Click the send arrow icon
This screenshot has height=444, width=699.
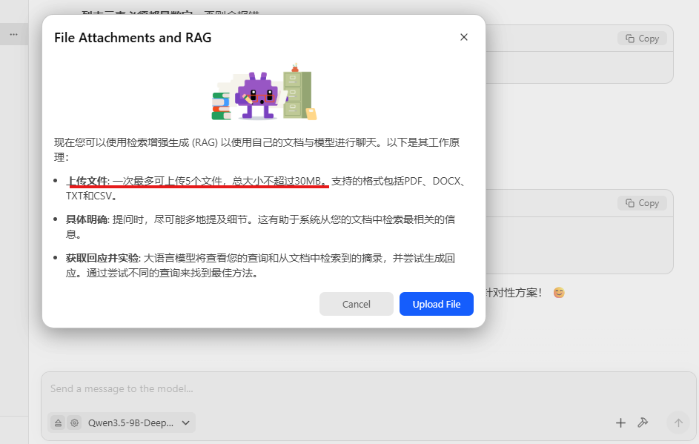tap(678, 423)
